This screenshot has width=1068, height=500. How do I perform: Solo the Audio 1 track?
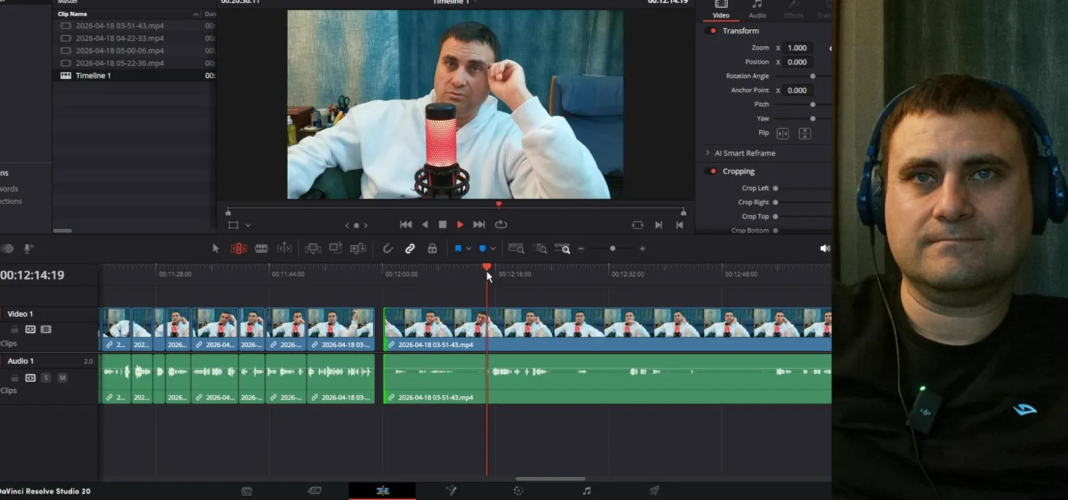[46, 378]
